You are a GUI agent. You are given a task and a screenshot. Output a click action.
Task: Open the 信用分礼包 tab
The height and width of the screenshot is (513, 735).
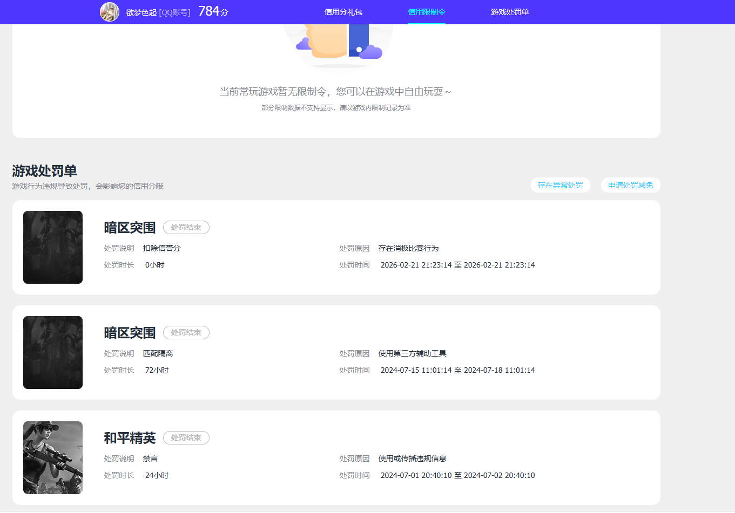point(343,12)
